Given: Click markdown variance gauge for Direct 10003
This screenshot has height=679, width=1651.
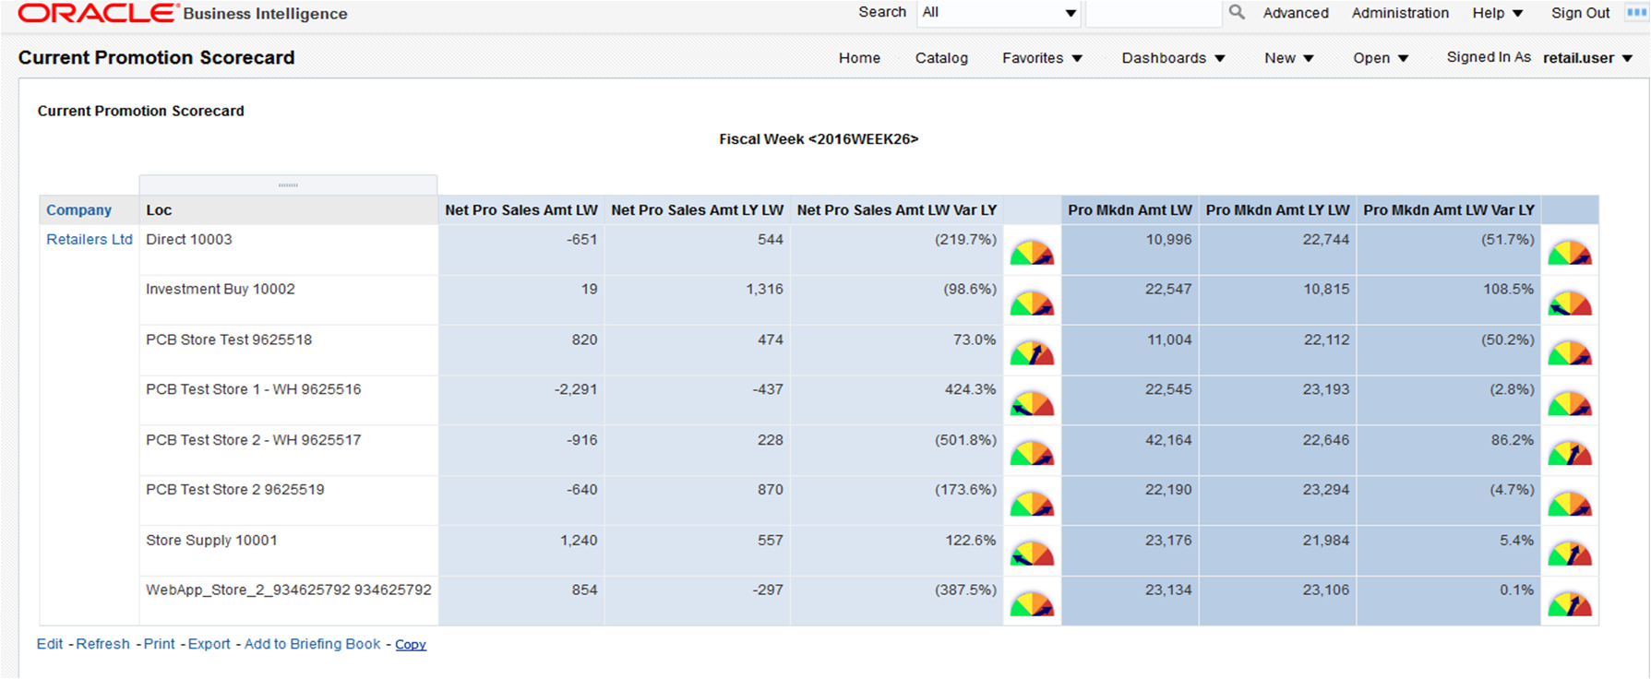Looking at the screenshot, I should pos(1570,253).
